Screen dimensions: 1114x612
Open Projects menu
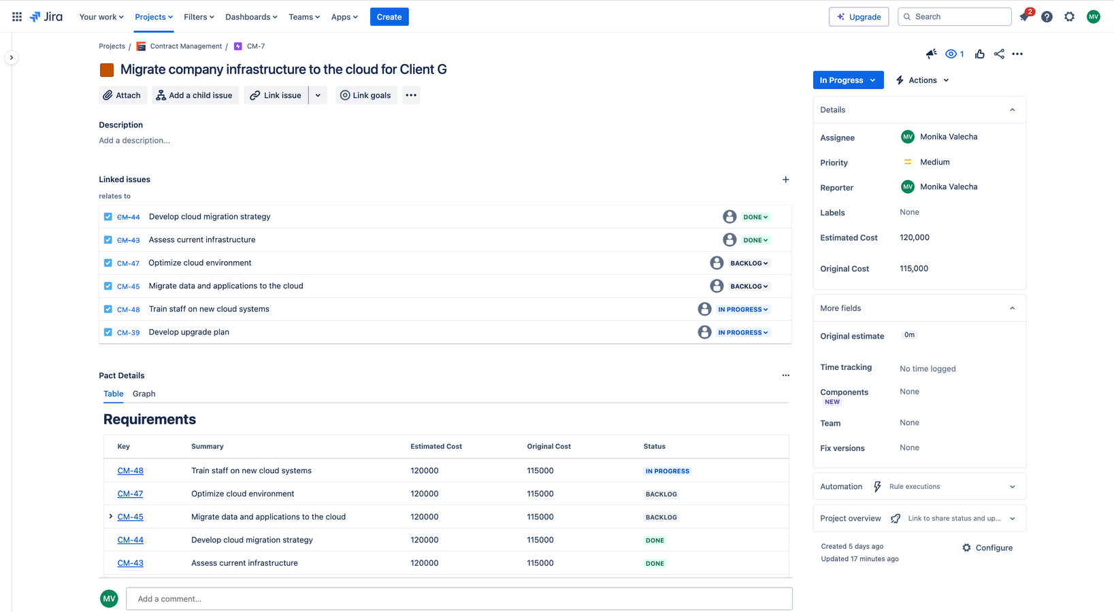[154, 17]
